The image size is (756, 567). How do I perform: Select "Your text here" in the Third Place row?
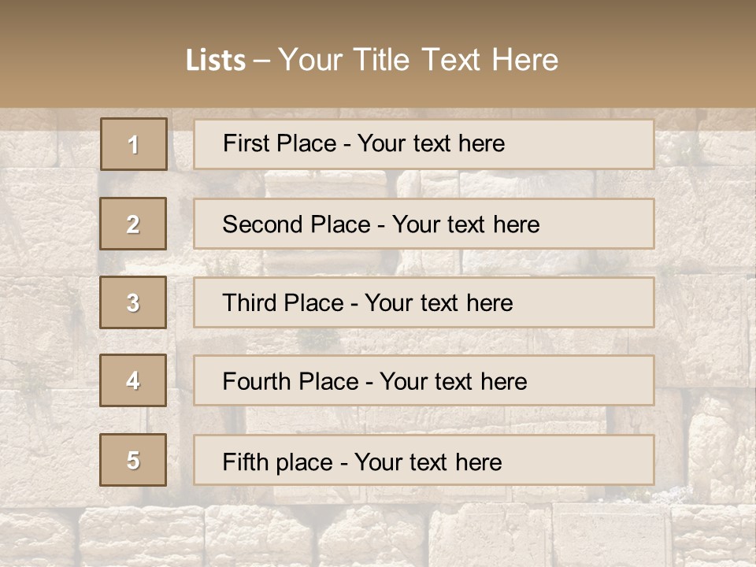(x=439, y=303)
